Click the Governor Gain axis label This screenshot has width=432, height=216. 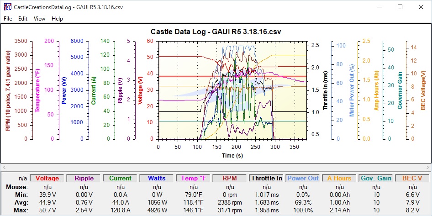click(x=400, y=90)
